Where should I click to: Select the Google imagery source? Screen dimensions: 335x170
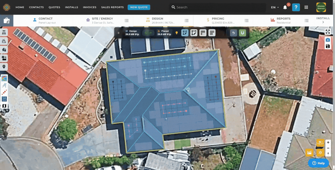coord(4,78)
